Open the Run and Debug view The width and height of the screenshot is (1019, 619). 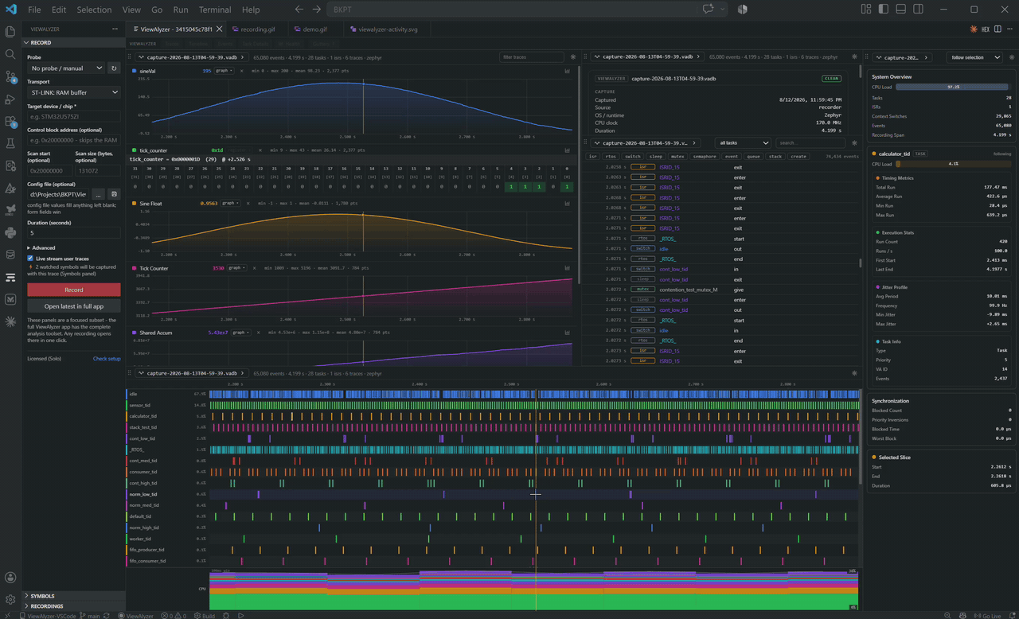tap(10, 99)
